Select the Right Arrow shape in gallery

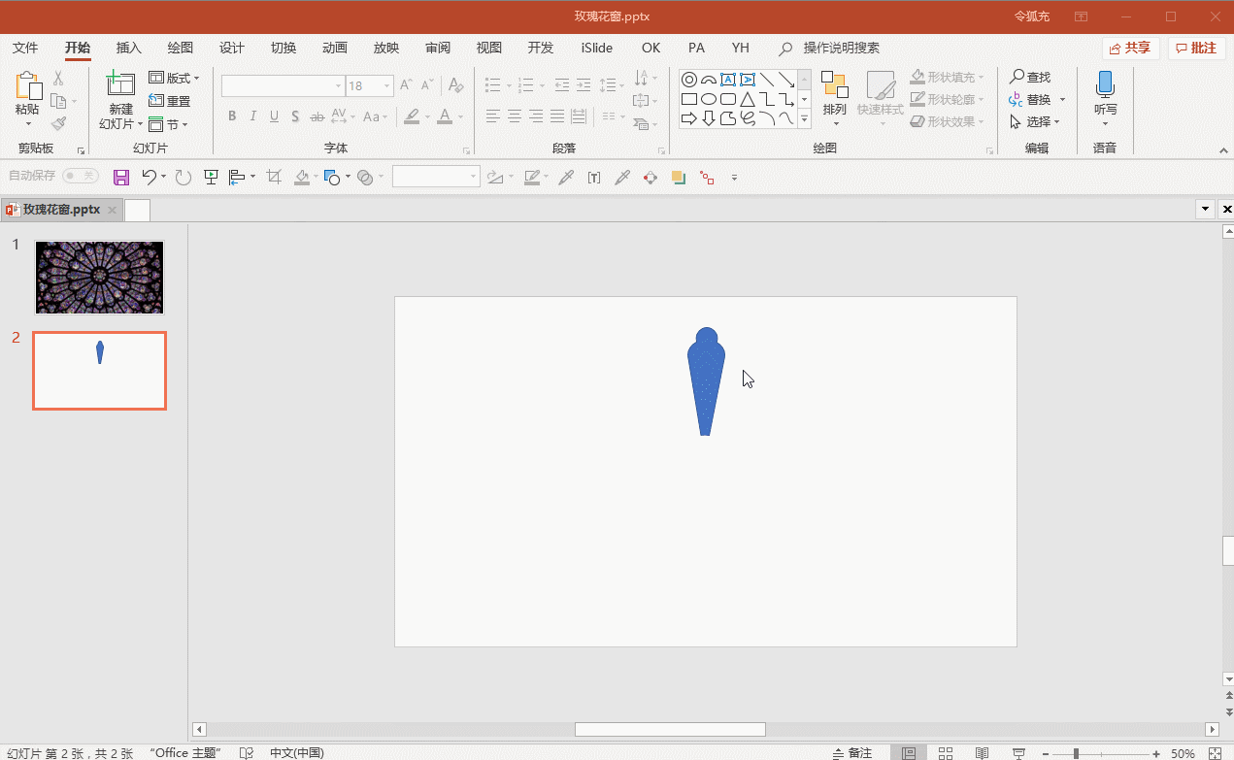[x=689, y=118]
